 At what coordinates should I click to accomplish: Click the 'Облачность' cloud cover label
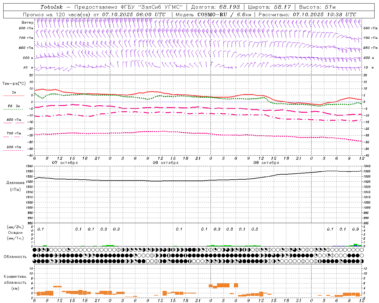pyautogui.click(x=15, y=257)
